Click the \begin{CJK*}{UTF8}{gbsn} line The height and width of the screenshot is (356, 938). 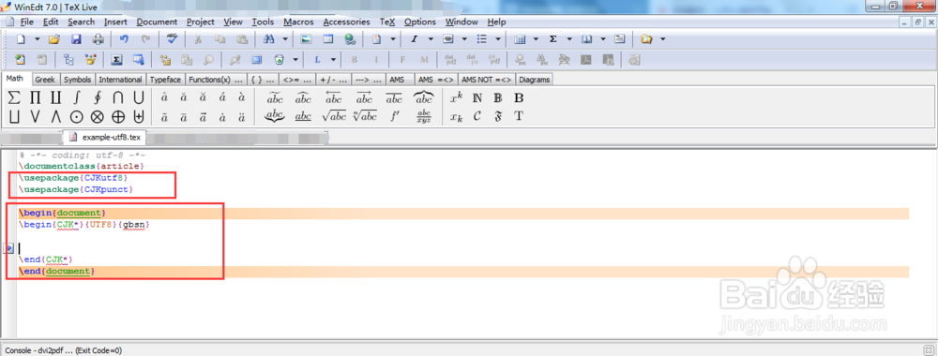point(83,225)
